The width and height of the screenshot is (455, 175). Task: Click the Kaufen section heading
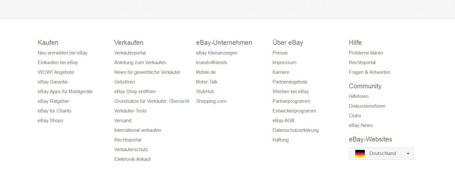[48, 43]
